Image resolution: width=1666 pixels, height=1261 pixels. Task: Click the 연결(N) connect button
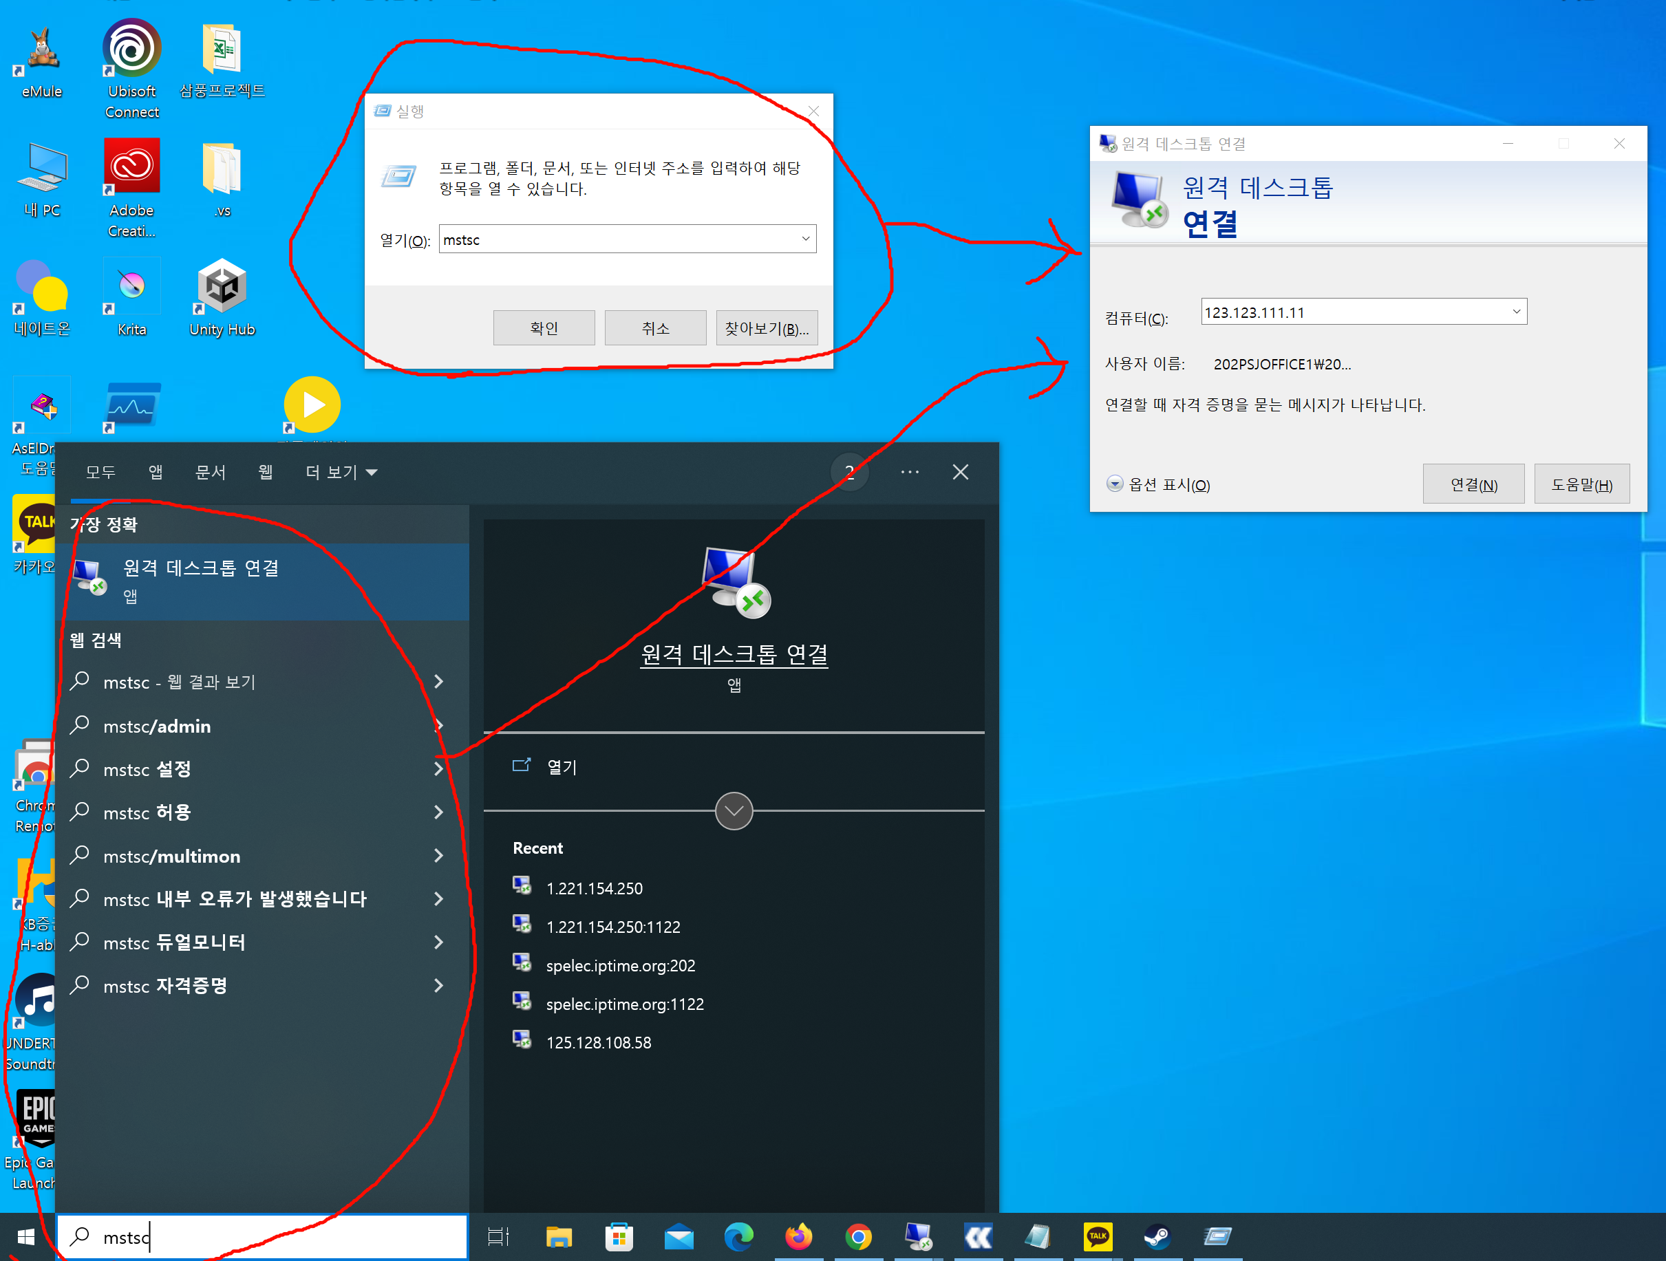(x=1473, y=484)
